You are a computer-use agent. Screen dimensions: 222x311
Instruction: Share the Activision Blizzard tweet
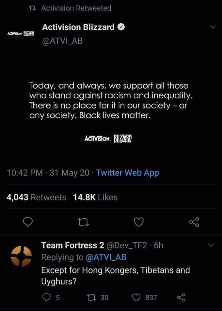194,222
